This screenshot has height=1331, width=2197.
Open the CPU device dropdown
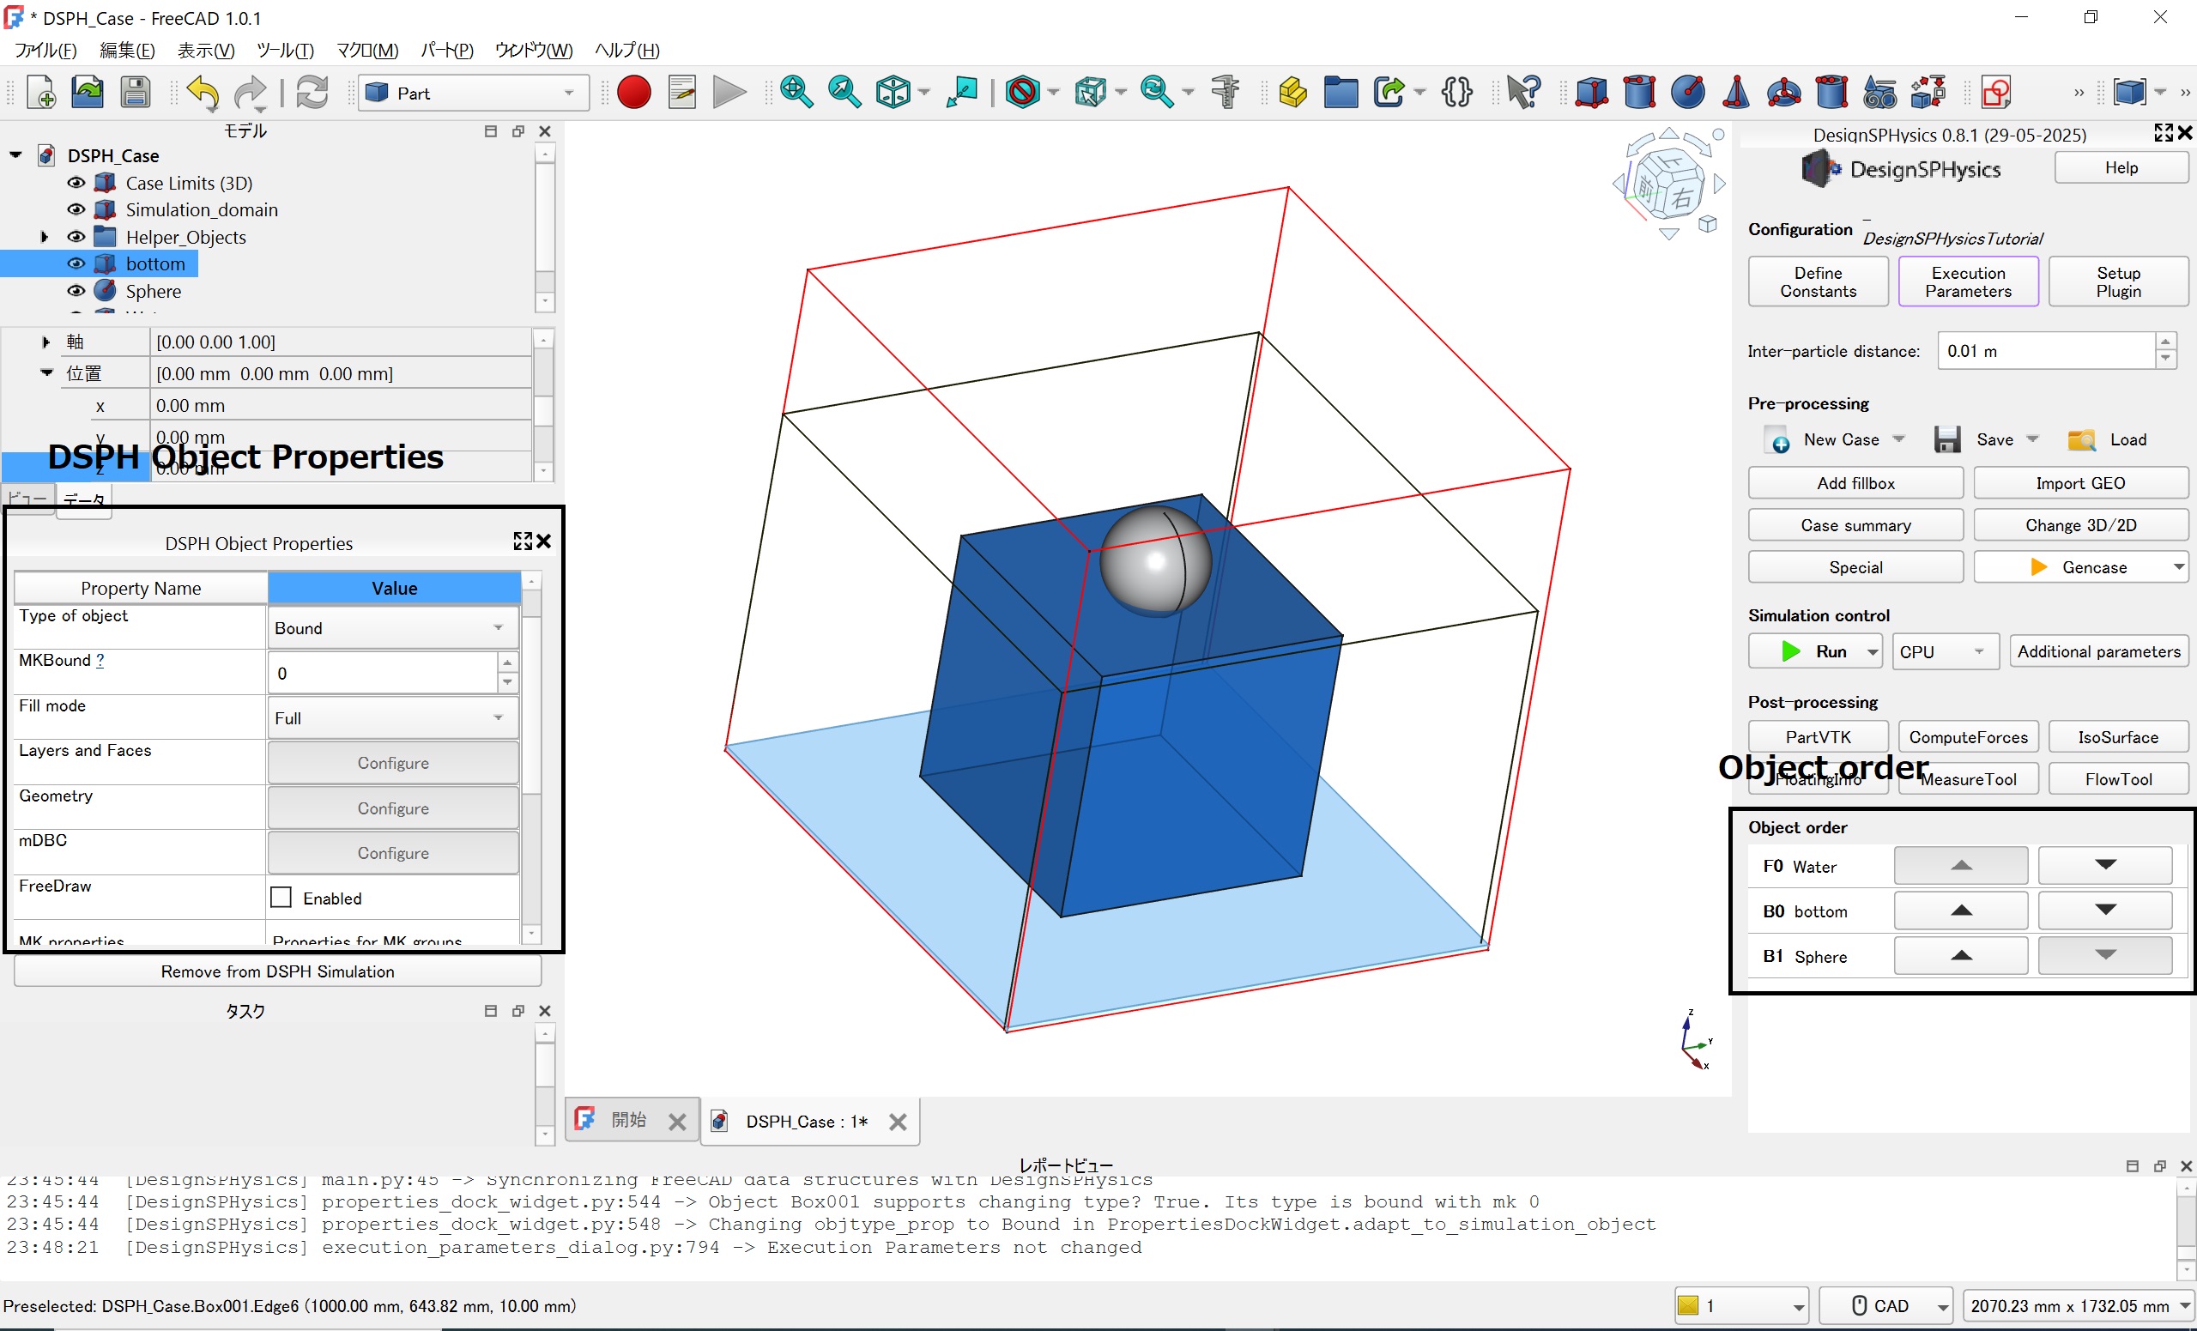coord(1946,651)
